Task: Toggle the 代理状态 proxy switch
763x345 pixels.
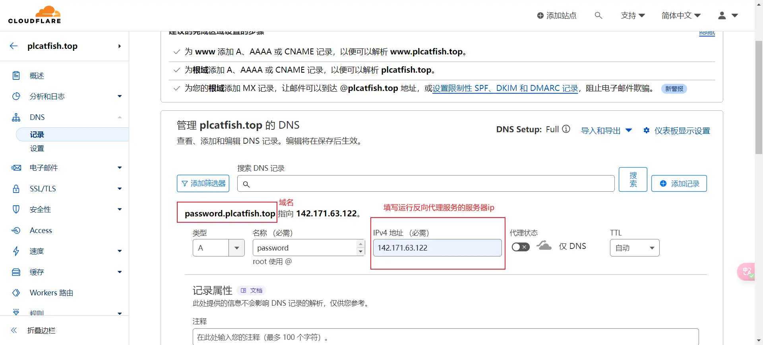Action: point(521,247)
